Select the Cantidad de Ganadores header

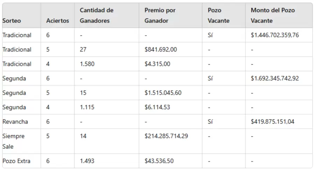pyautogui.click(x=97, y=15)
